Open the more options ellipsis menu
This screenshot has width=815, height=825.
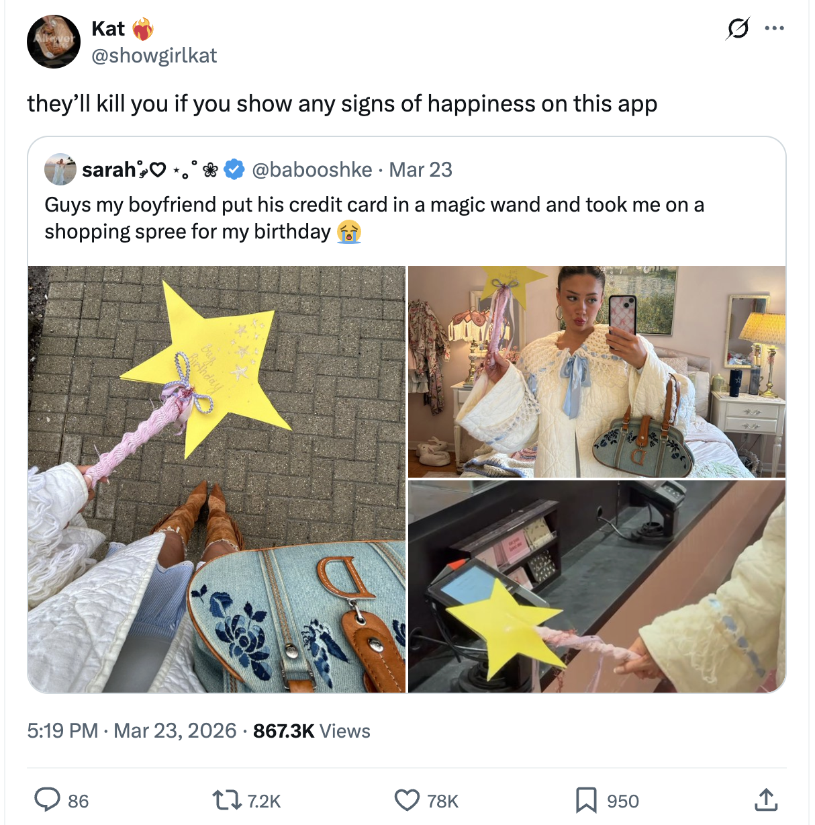773,27
